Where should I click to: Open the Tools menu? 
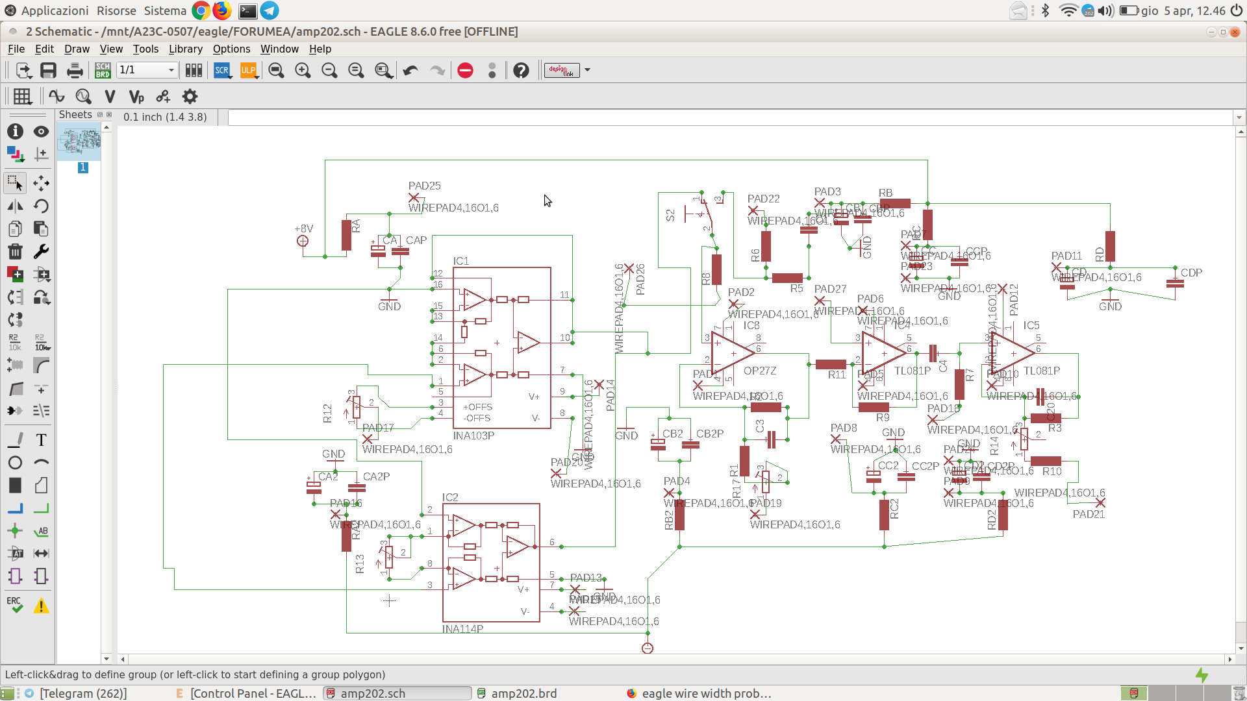coord(145,49)
